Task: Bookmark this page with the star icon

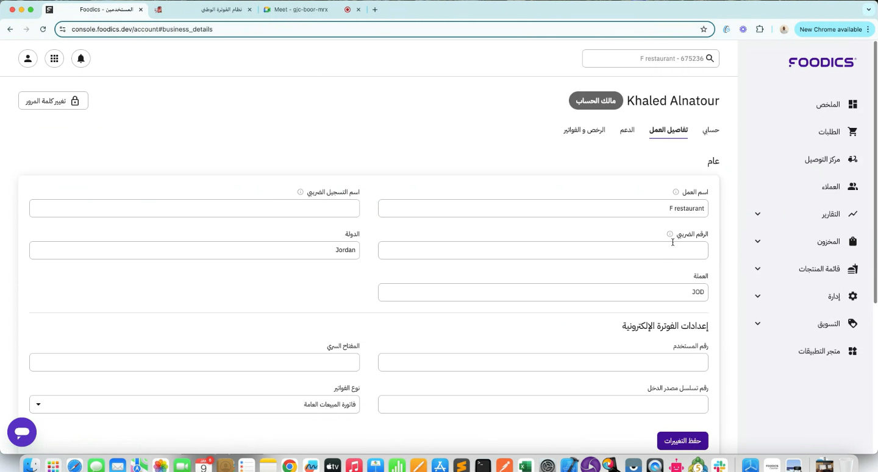Action: click(704, 29)
